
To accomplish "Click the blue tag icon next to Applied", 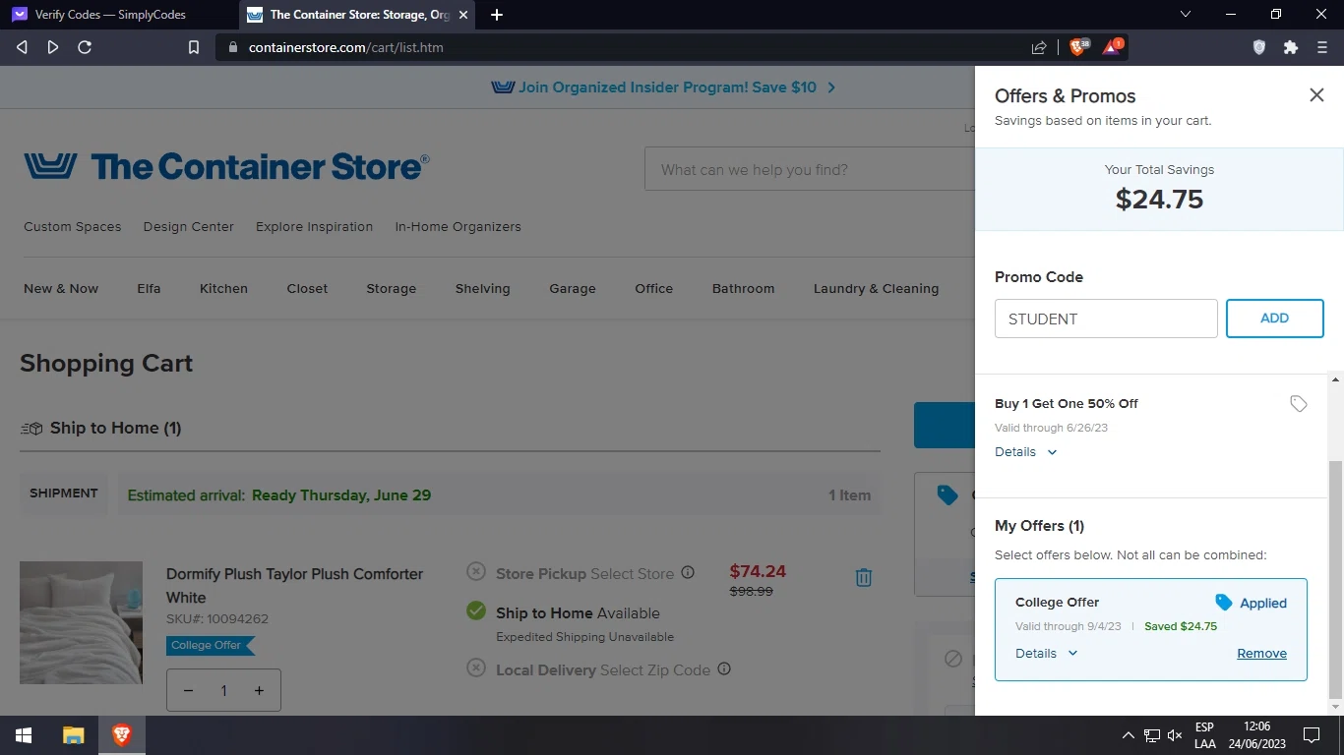I will [1224, 603].
